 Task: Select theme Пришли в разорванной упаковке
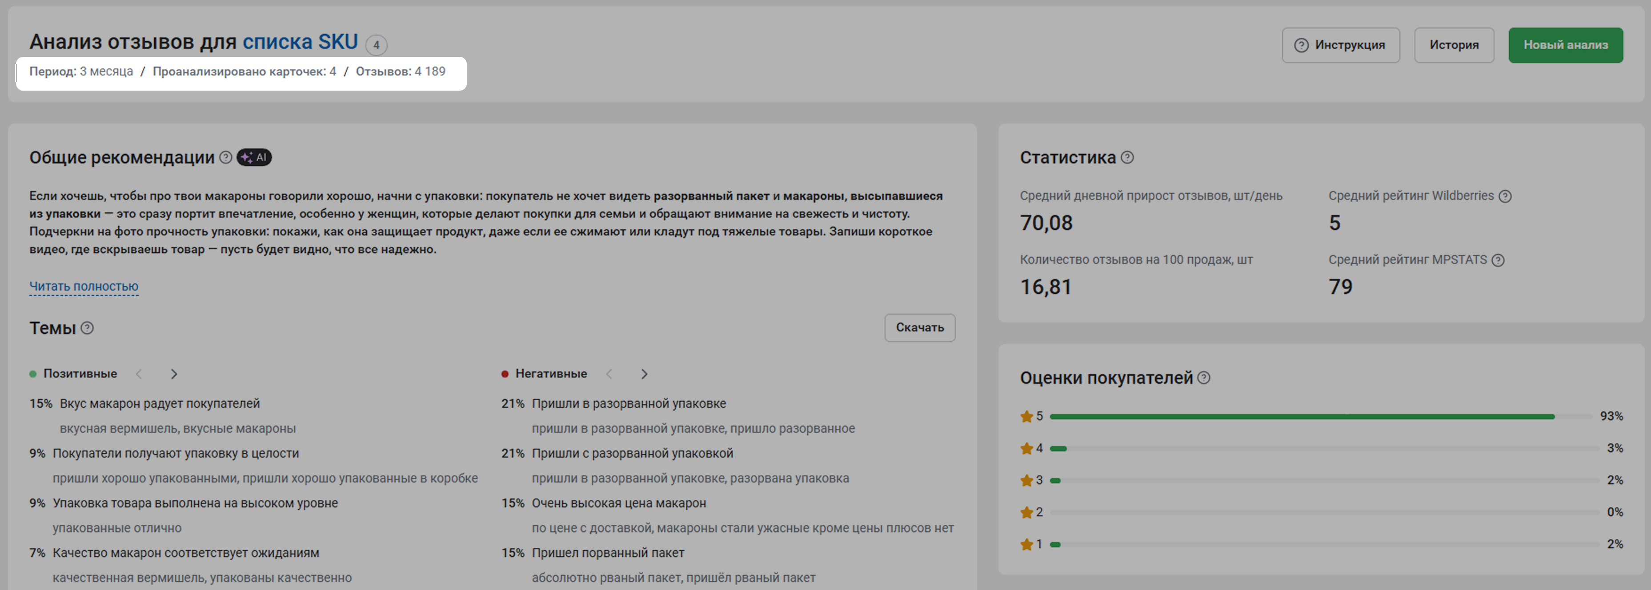point(628,403)
